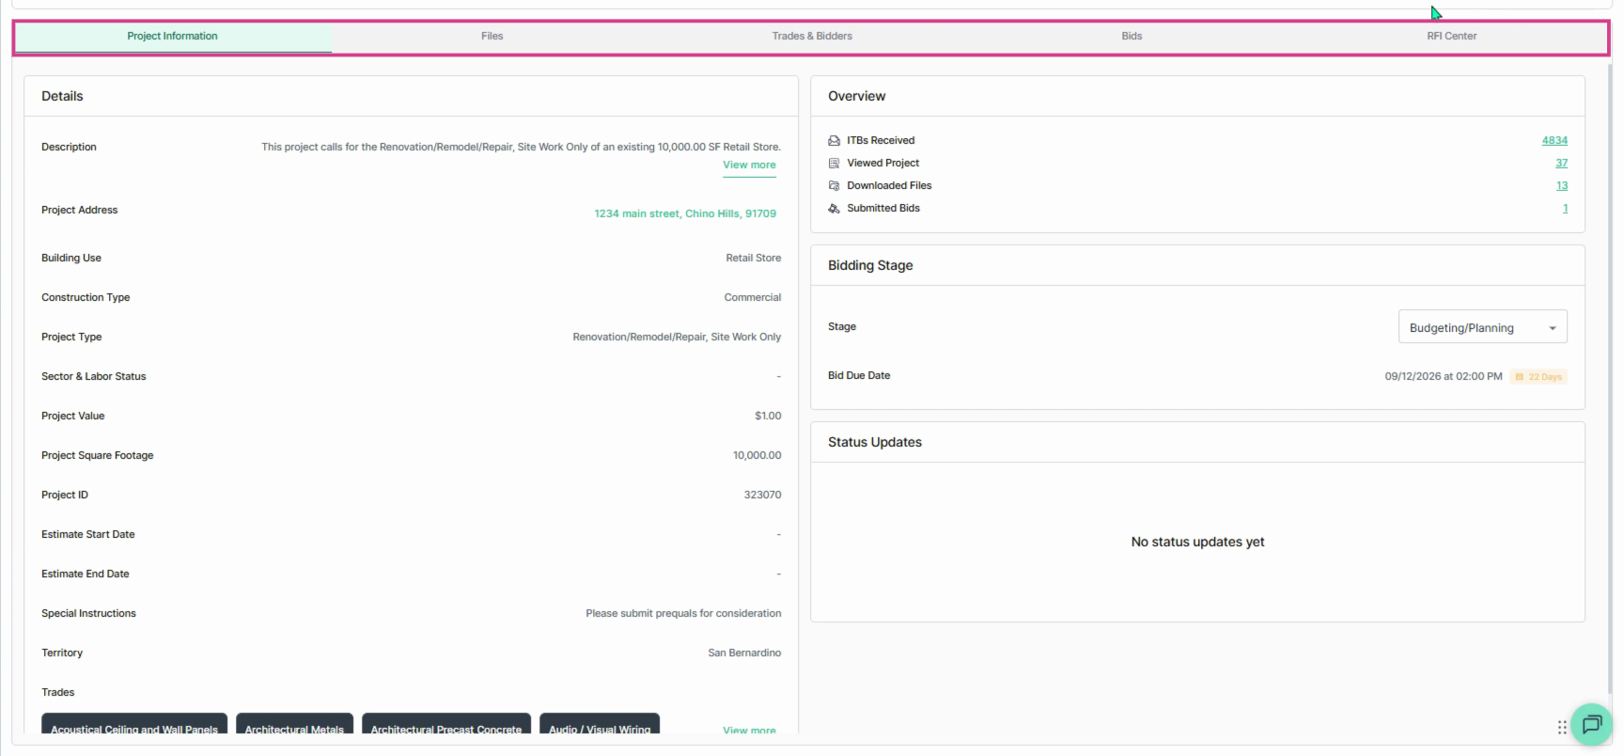
Task: Click the Bidding Stage section heading
Action: coord(870,265)
